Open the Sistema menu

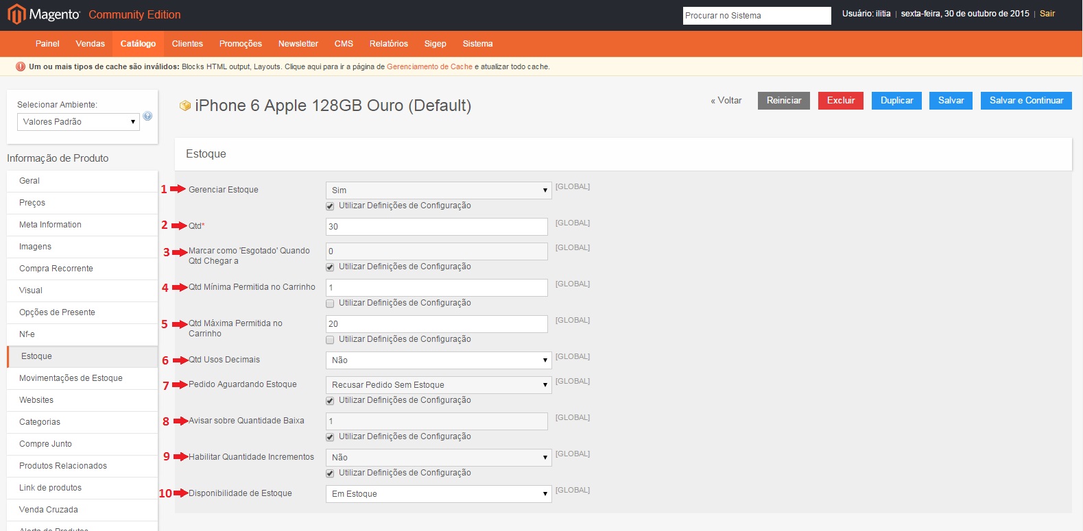click(x=477, y=44)
